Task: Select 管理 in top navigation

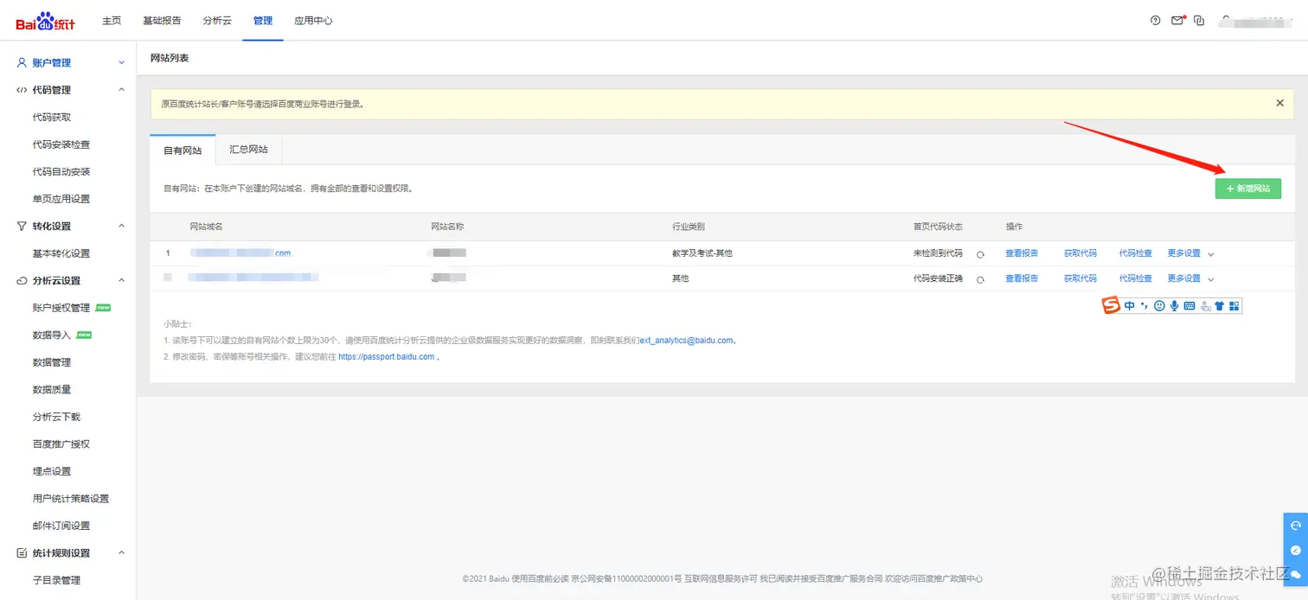Action: pyautogui.click(x=263, y=21)
